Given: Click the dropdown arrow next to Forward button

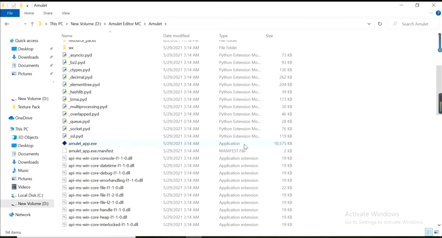Looking at the screenshot, I should (25, 24).
